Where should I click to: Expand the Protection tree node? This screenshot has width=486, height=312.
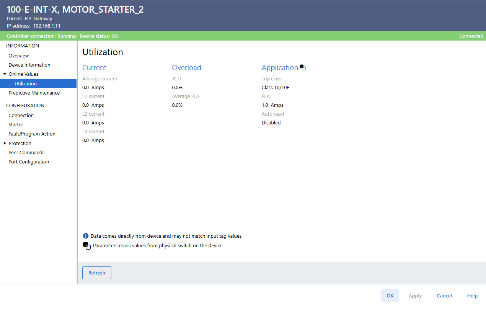pos(5,143)
